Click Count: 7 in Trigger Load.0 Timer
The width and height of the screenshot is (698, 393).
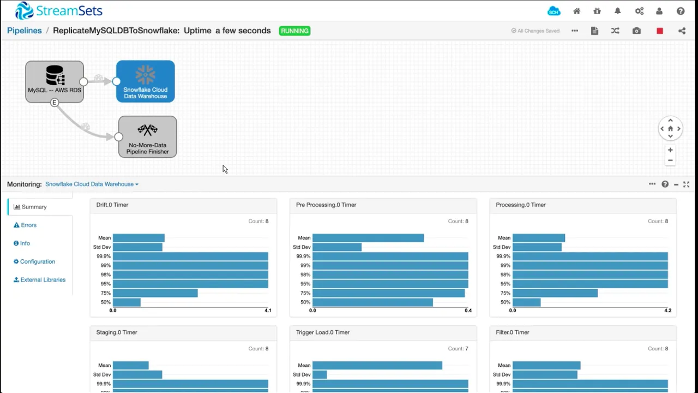click(458, 349)
